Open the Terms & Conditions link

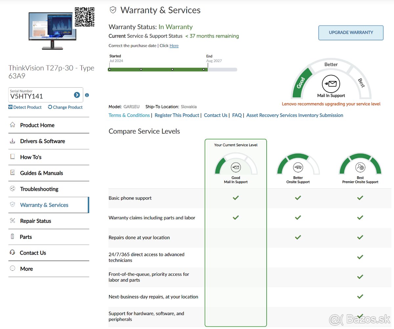coord(129,115)
